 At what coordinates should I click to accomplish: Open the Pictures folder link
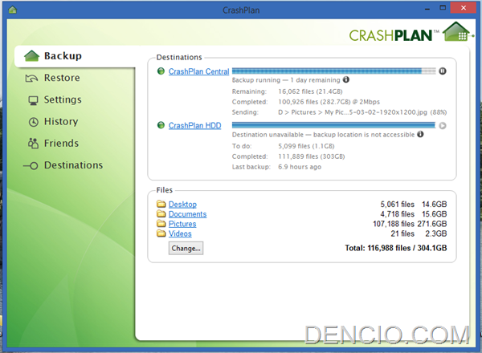[182, 224]
